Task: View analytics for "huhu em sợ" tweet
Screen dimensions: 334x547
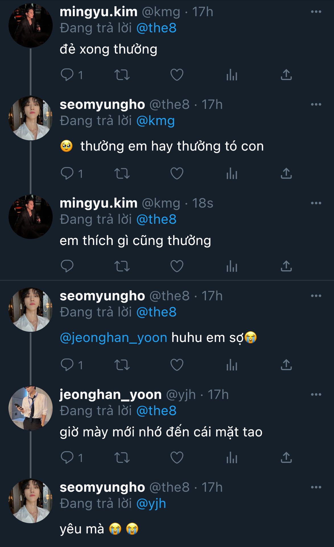Action: 232,365
